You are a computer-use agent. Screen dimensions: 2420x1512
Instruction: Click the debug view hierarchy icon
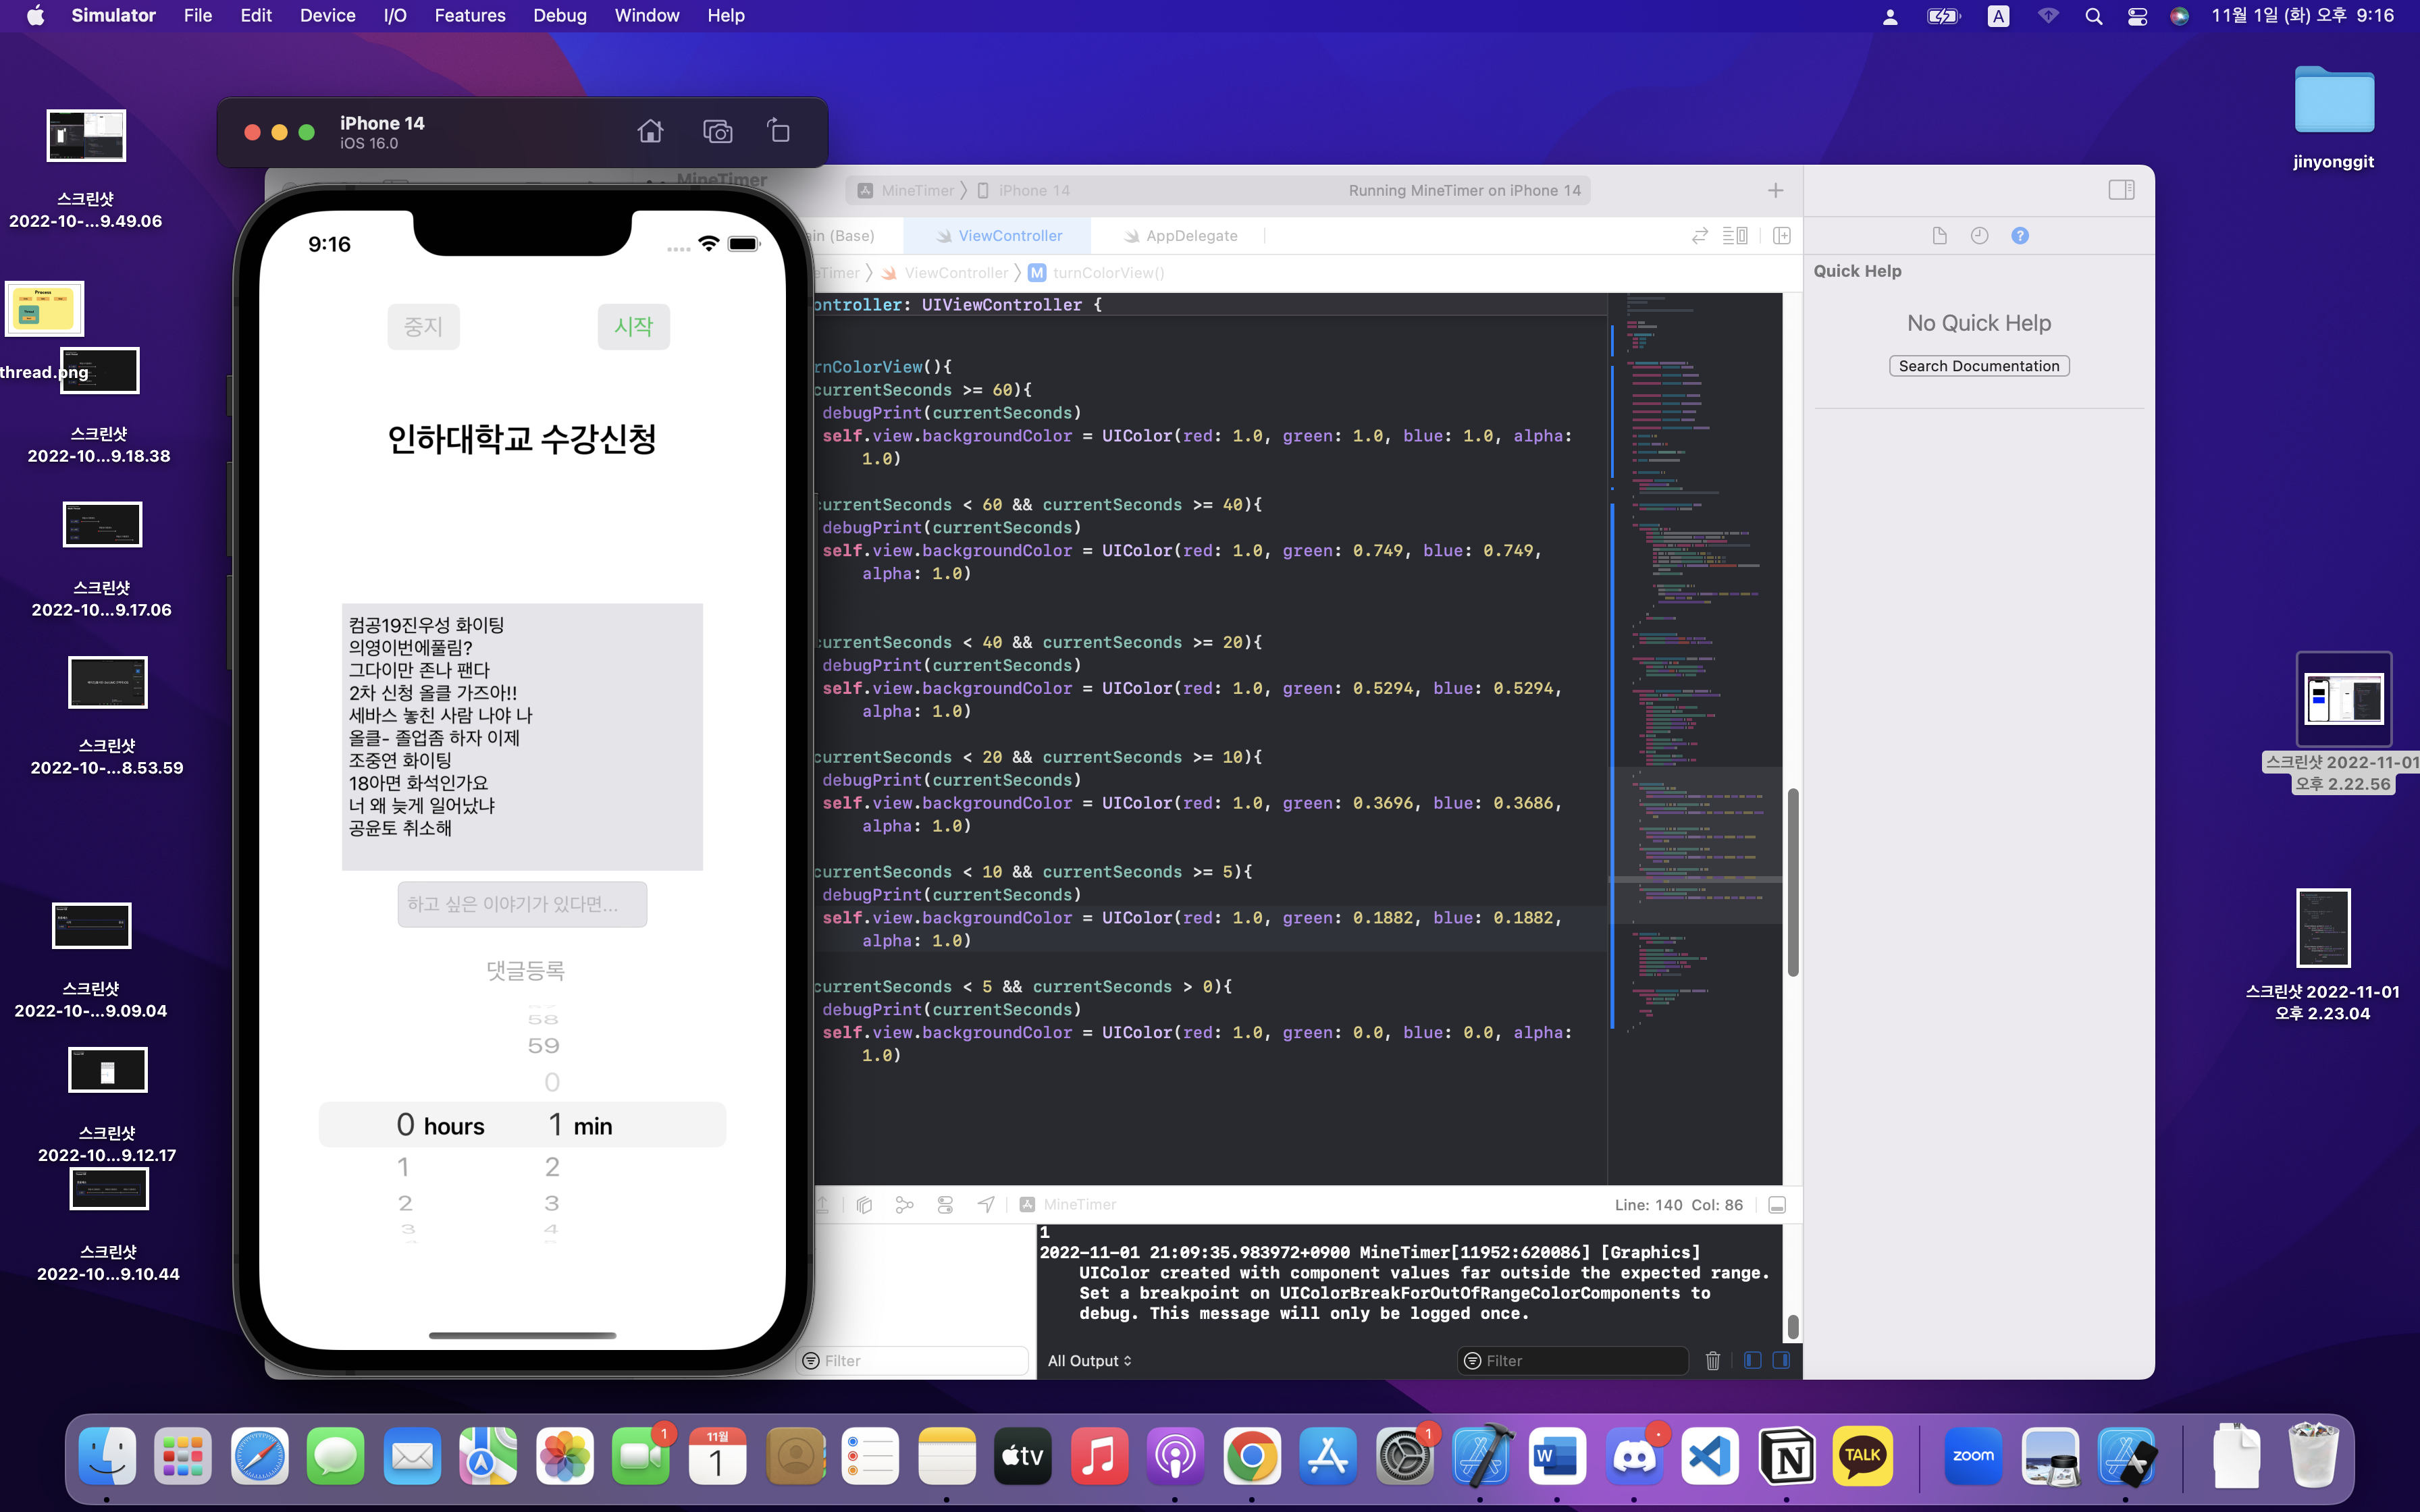coord(865,1205)
